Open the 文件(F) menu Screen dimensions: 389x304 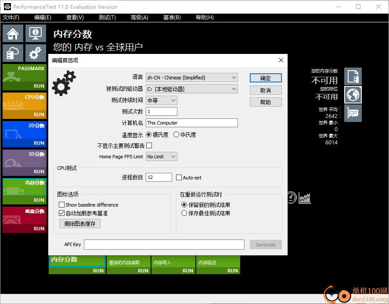point(11,18)
